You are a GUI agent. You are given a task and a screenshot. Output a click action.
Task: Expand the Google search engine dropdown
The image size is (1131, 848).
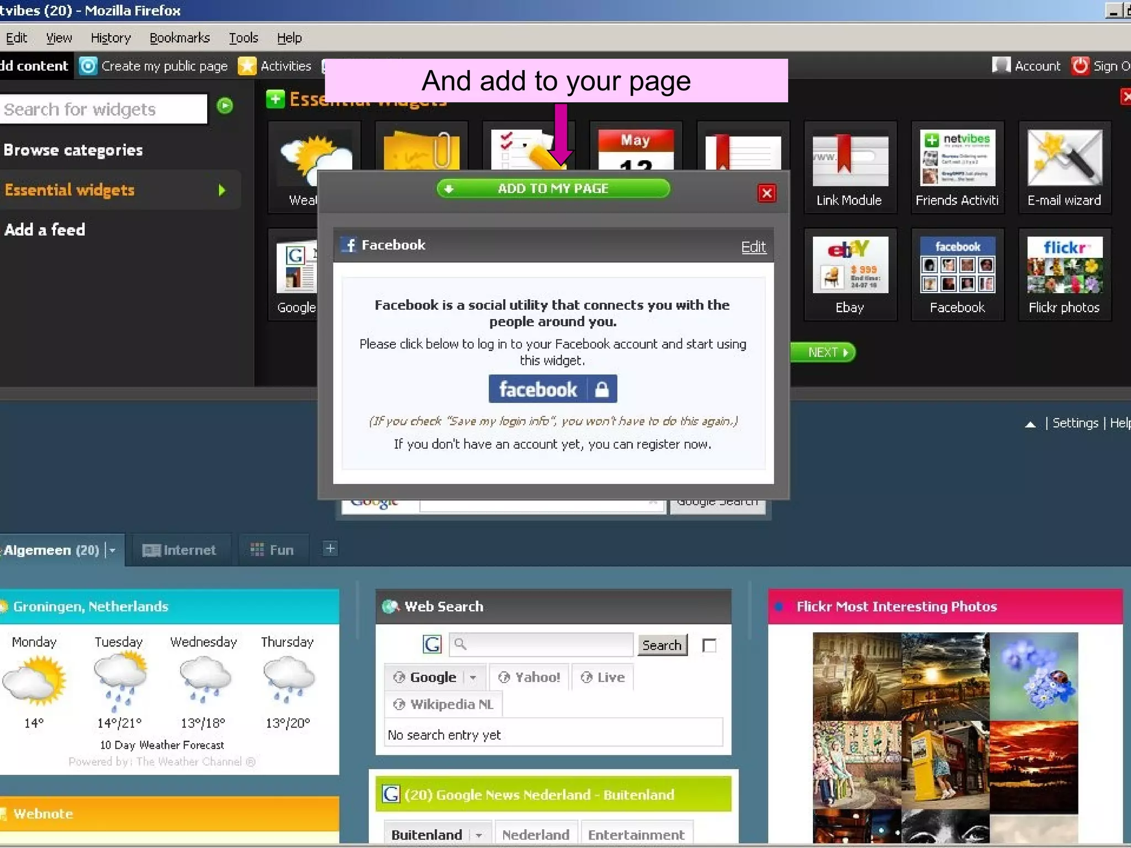pyautogui.click(x=473, y=677)
